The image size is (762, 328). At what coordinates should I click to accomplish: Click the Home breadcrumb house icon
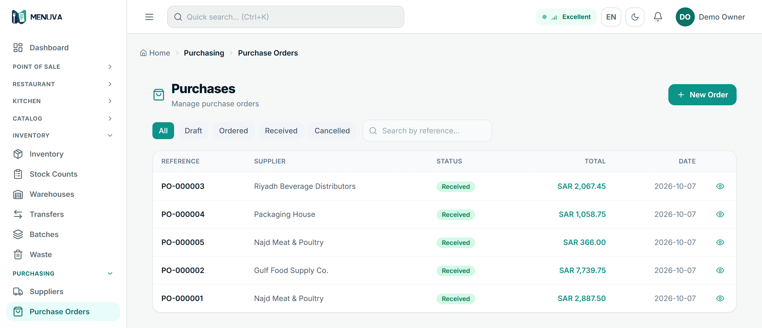click(x=143, y=53)
